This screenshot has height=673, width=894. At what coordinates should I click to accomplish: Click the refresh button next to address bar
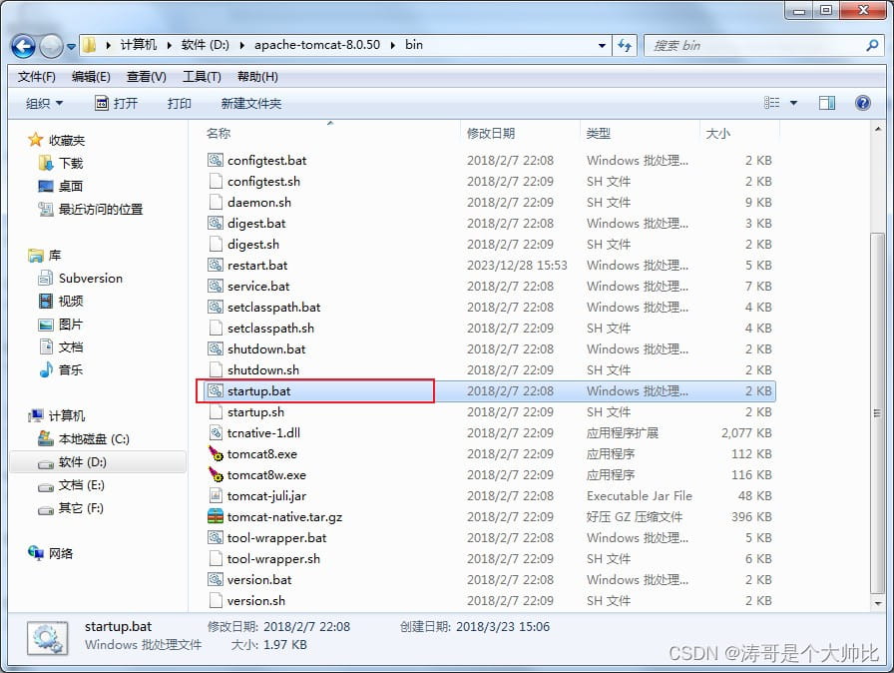point(625,46)
